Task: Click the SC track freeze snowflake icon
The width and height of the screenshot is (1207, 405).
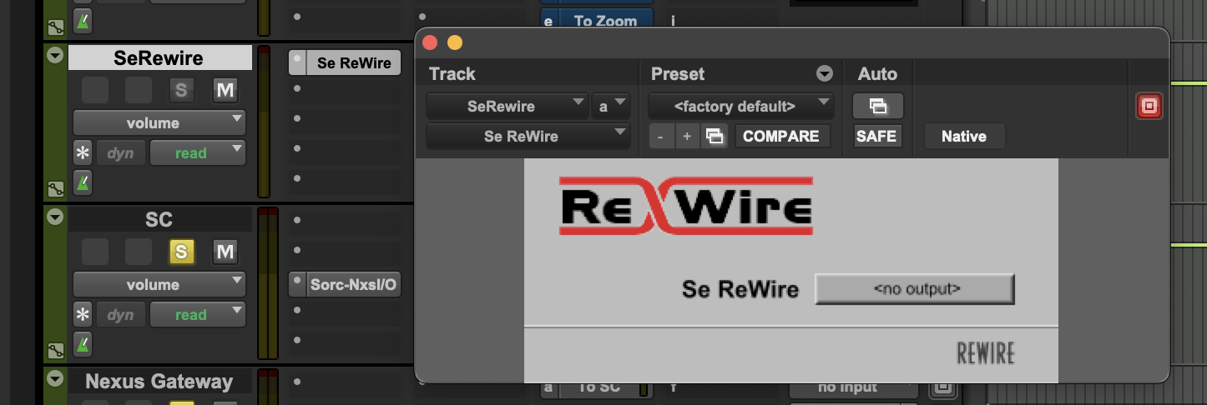Action: point(83,315)
